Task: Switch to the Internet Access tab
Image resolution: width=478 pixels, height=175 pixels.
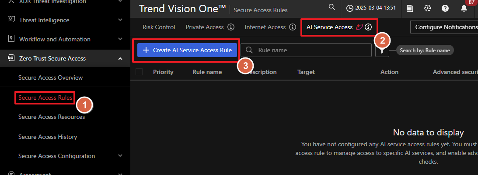Action: coord(265,27)
